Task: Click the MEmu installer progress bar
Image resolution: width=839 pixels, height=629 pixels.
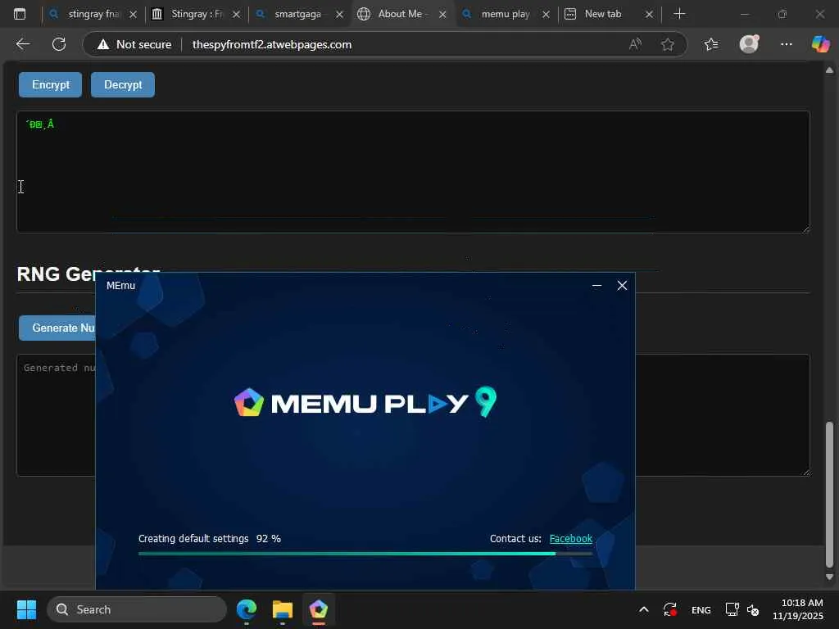Action: 365,554
